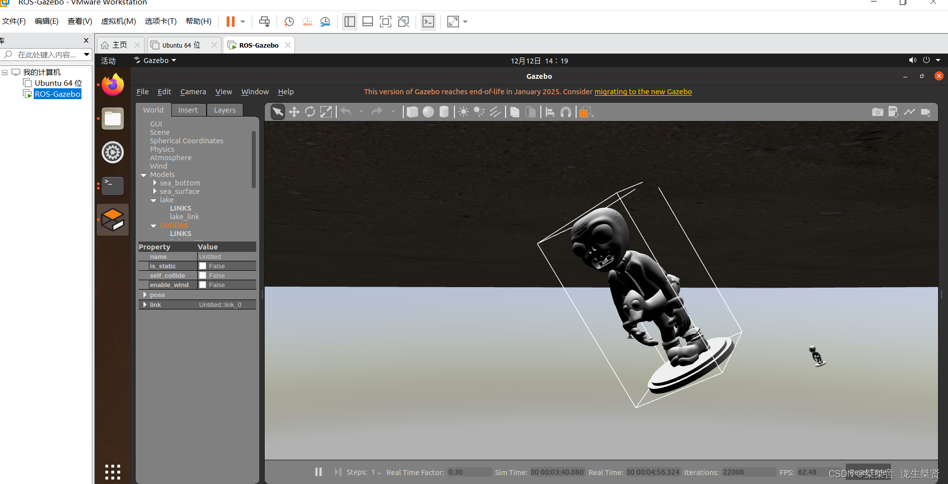Screen dimensions: 948x484
Task: Activate the rotate mode tool
Action: pos(310,112)
